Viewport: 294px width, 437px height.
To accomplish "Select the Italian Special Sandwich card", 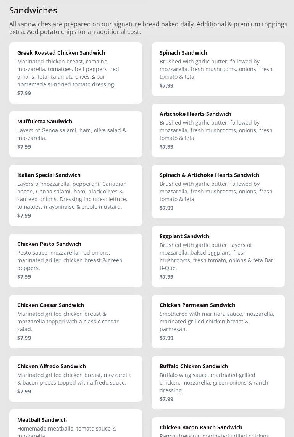I will [x=76, y=195].
